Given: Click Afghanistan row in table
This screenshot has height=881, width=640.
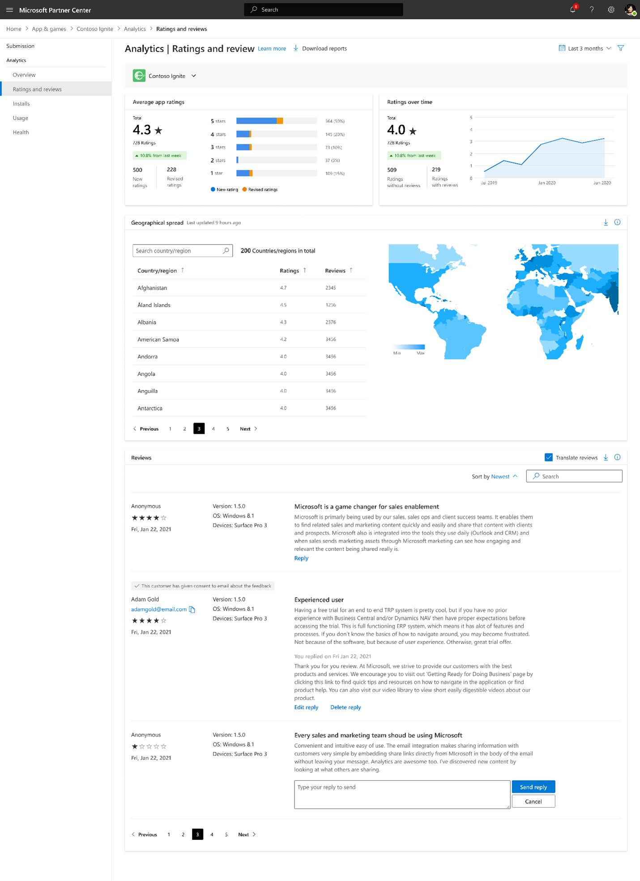Looking at the screenshot, I should [x=249, y=288].
